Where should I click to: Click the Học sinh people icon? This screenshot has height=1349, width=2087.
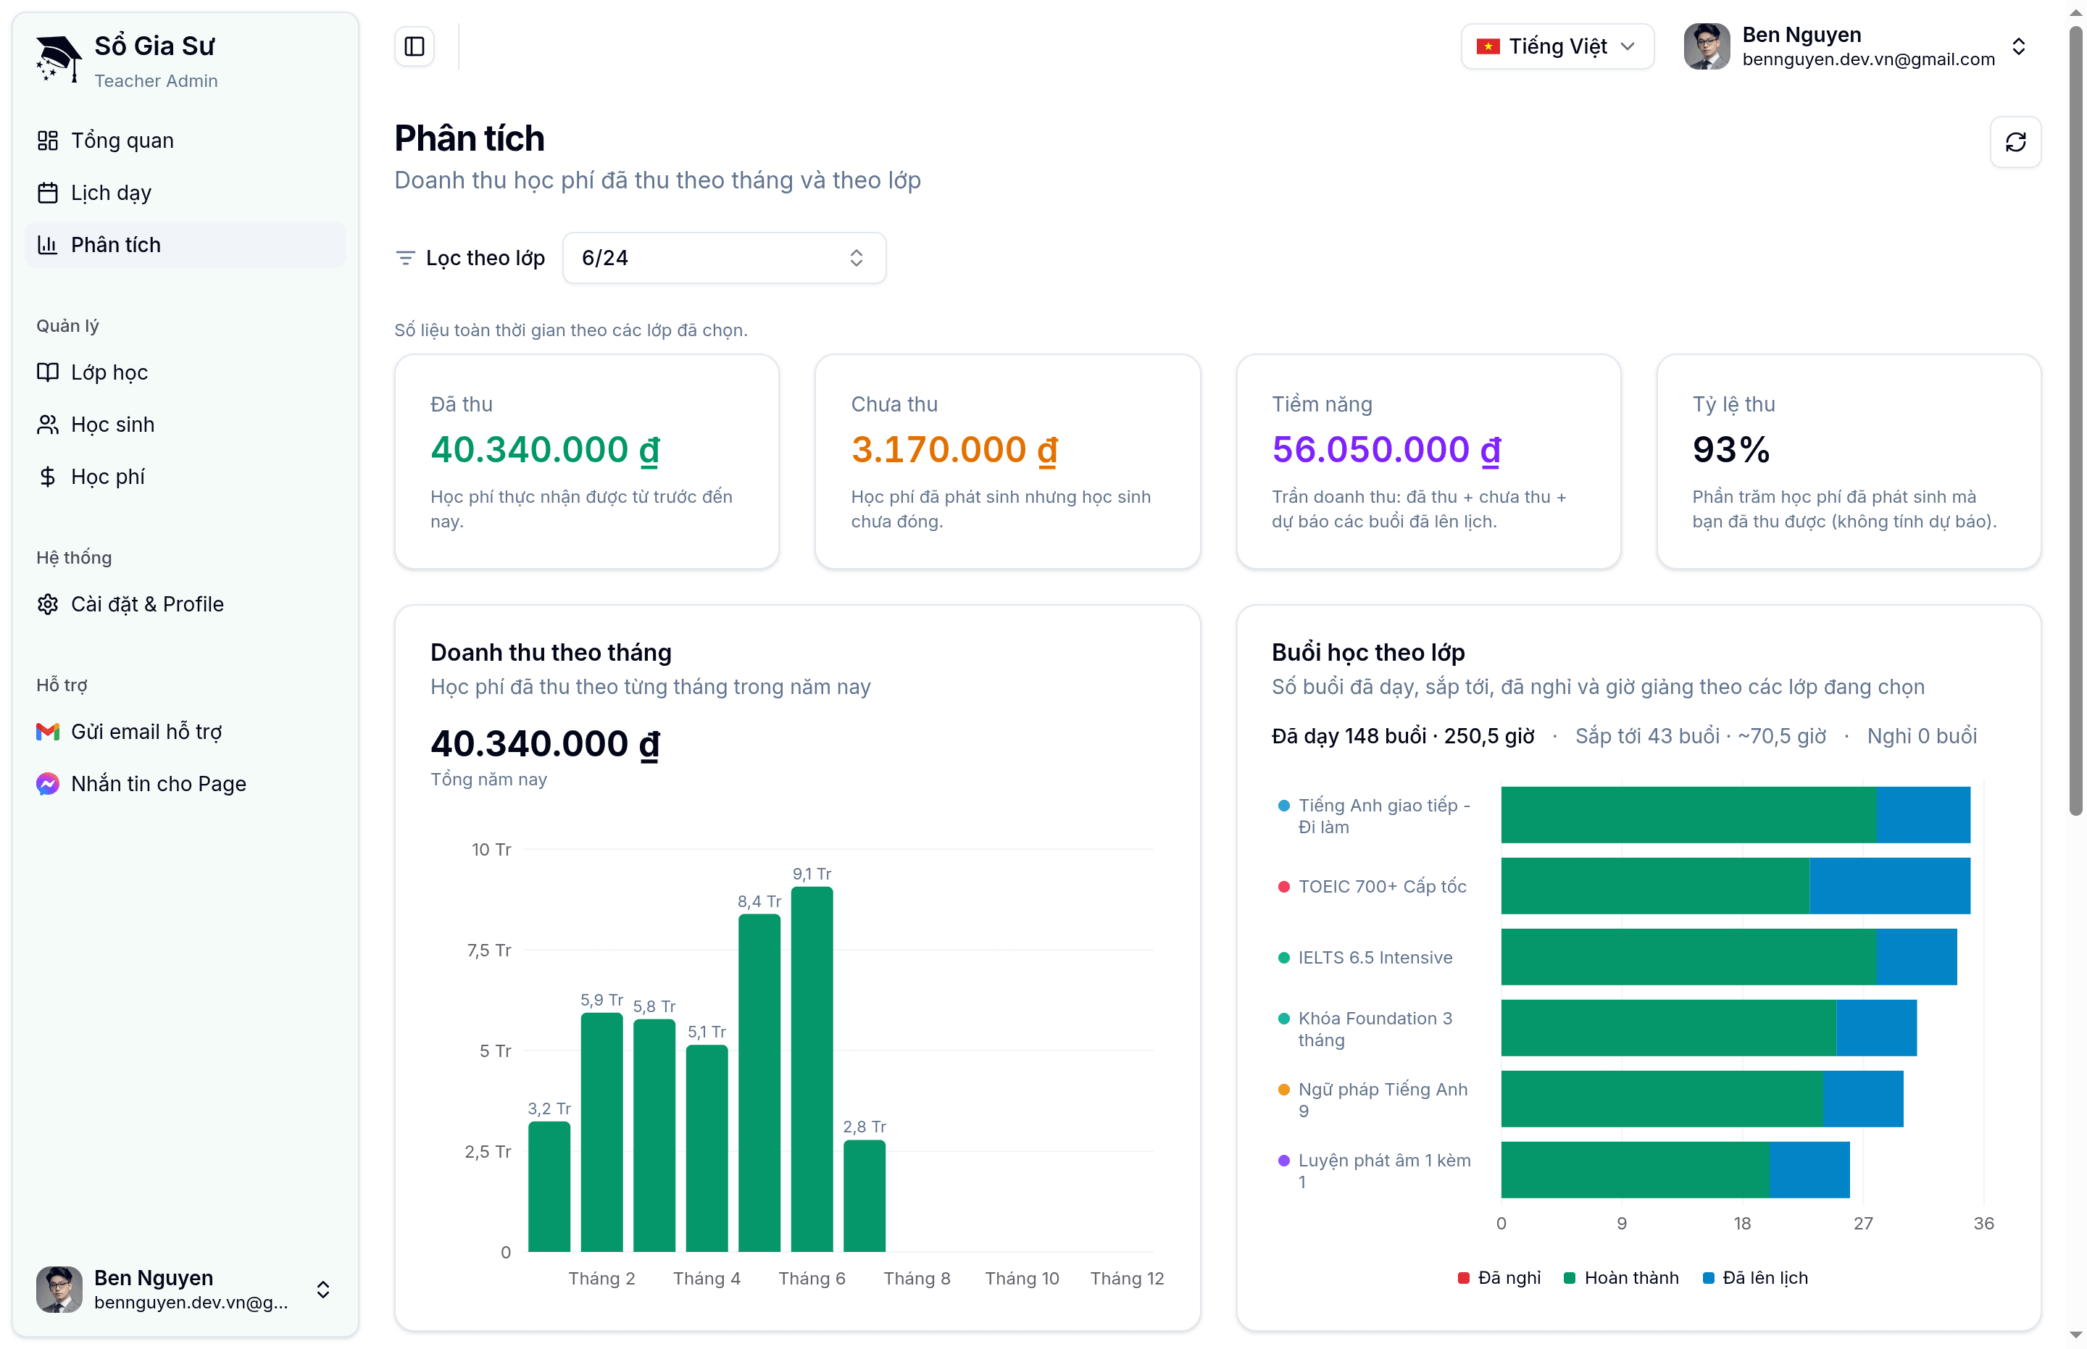point(47,425)
